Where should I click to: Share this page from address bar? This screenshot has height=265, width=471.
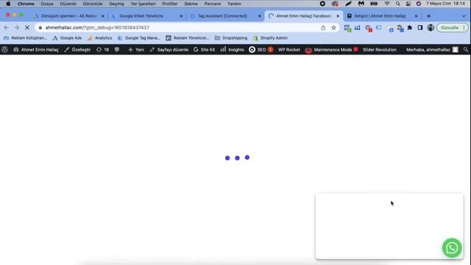323,28
